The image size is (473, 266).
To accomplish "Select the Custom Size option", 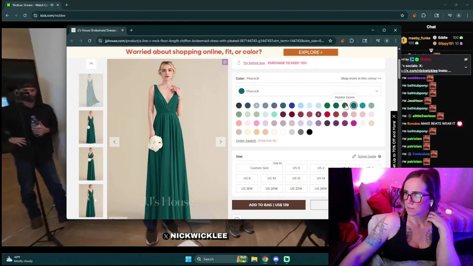I will tap(259, 168).
